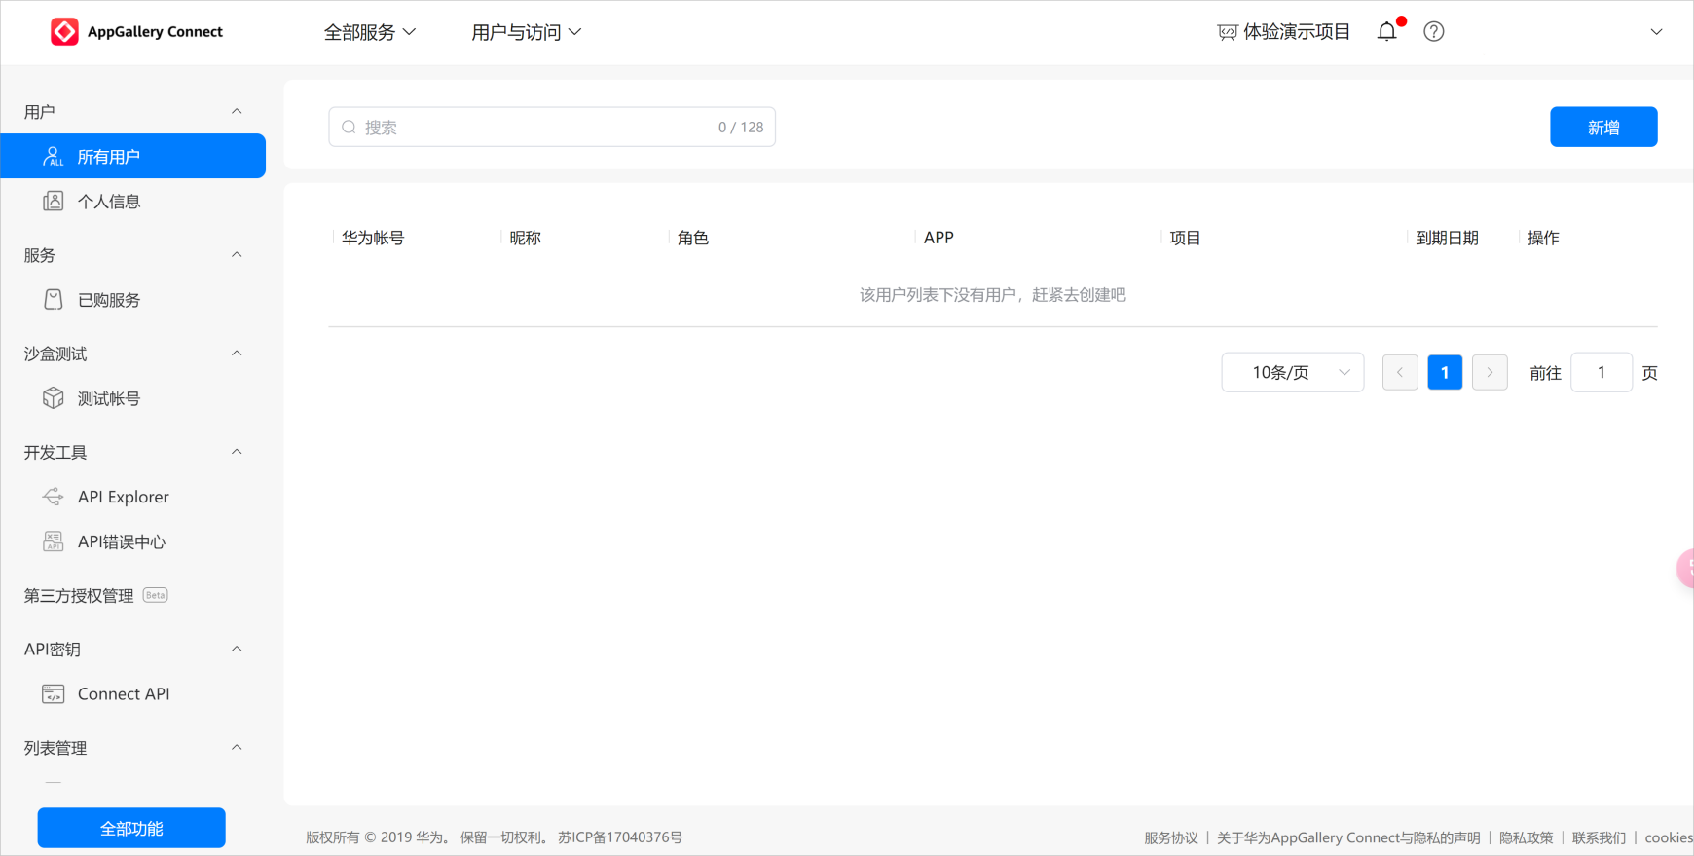Open the 10条/页 page size dropdown

point(1293,372)
